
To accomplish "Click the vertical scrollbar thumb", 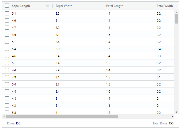I will (176, 18).
